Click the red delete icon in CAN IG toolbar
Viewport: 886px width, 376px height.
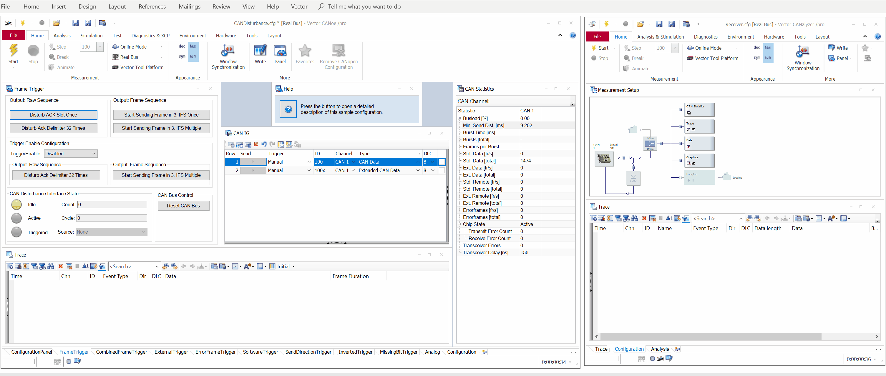pyautogui.click(x=255, y=144)
